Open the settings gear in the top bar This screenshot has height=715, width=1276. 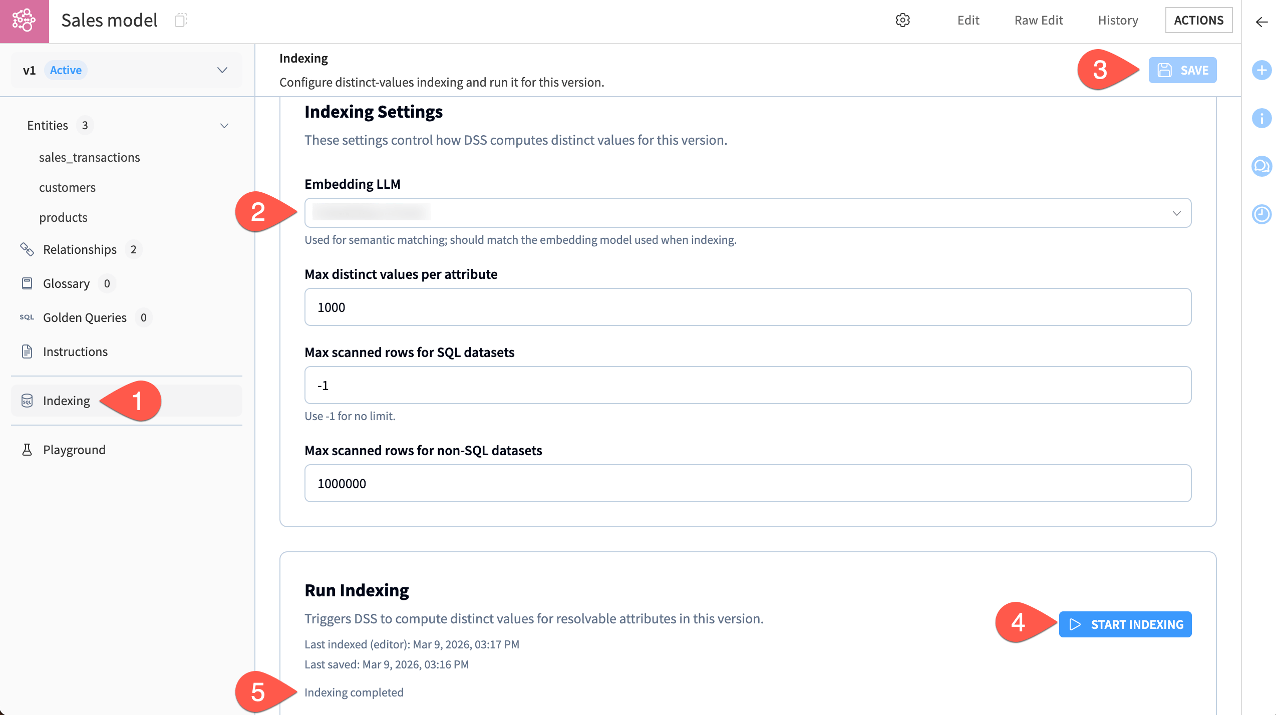902,20
